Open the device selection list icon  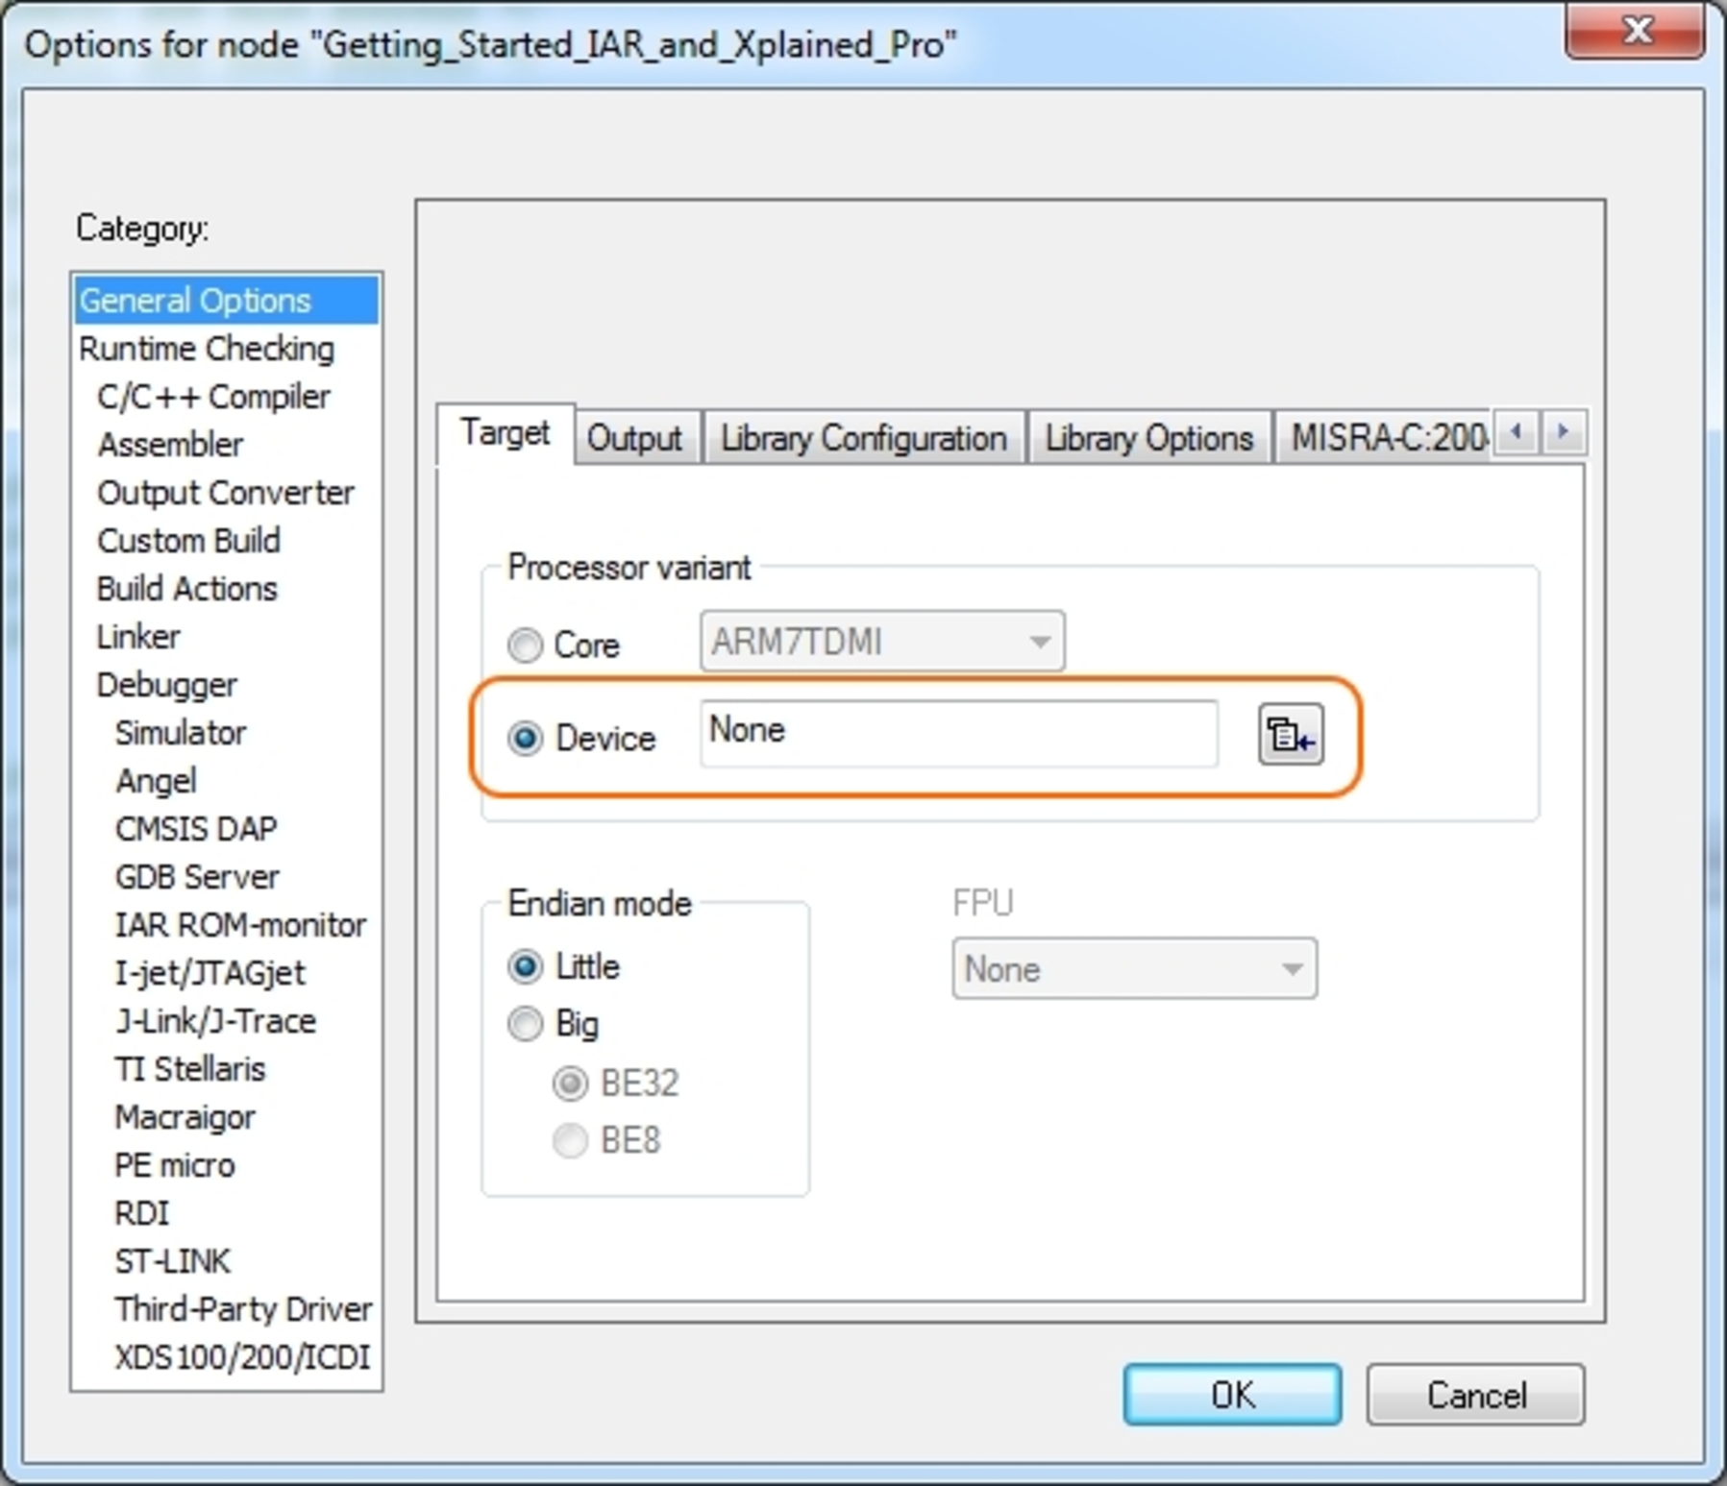coord(1290,736)
